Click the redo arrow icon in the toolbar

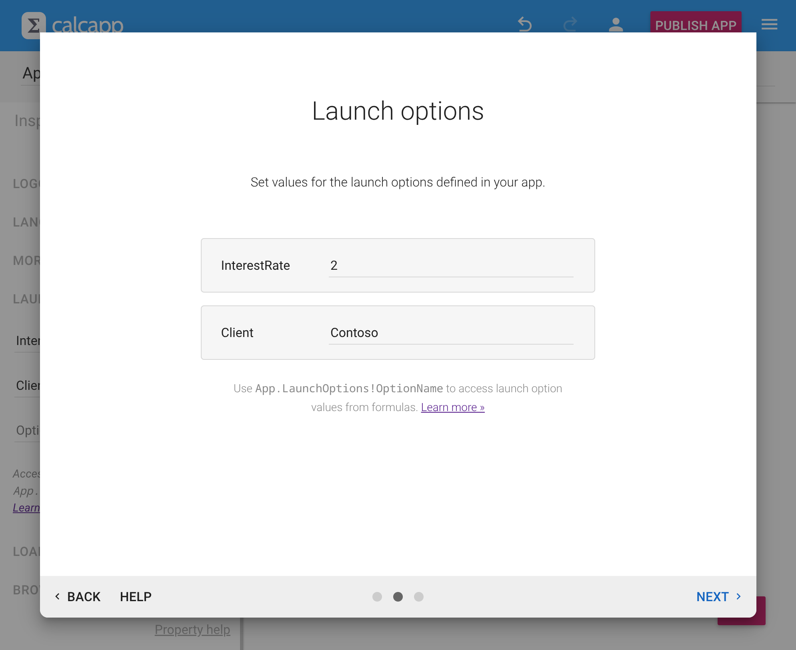tap(570, 24)
